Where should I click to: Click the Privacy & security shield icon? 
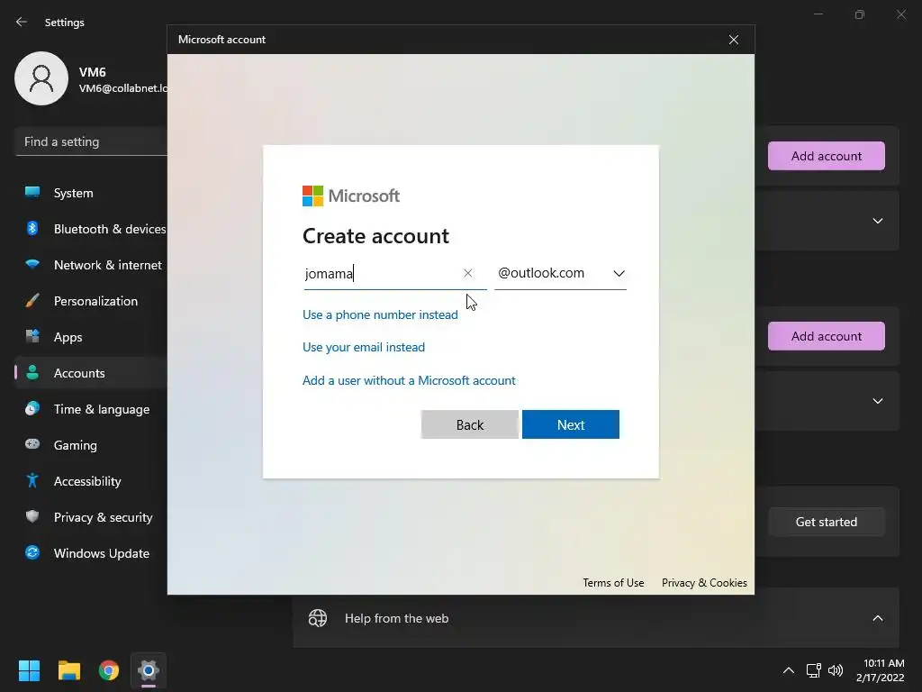(32, 516)
